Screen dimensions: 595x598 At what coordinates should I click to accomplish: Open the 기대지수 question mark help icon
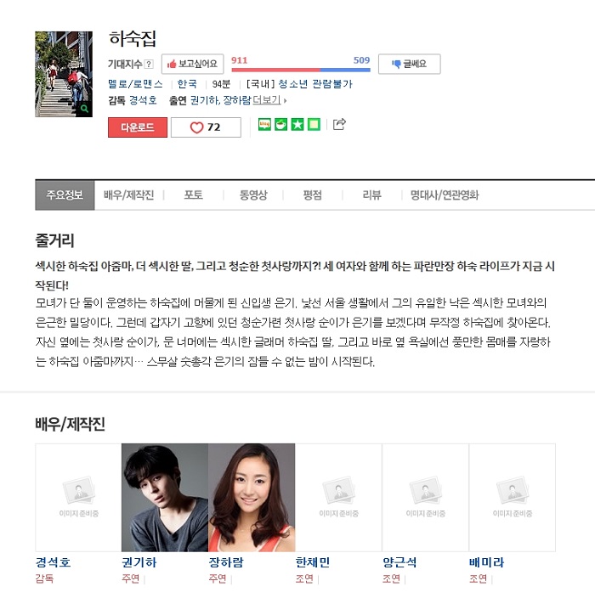coord(149,64)
